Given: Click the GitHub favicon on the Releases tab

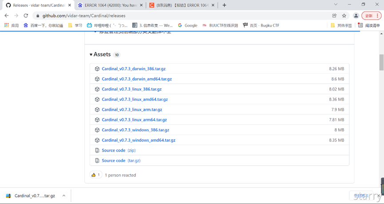Looking at the screenshot, I should 8,5.
